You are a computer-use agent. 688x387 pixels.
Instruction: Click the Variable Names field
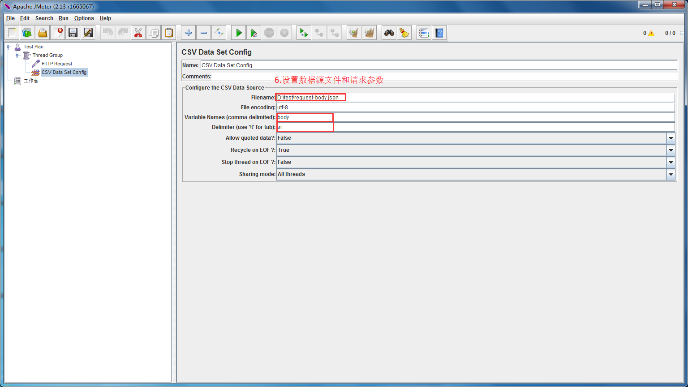476,117
